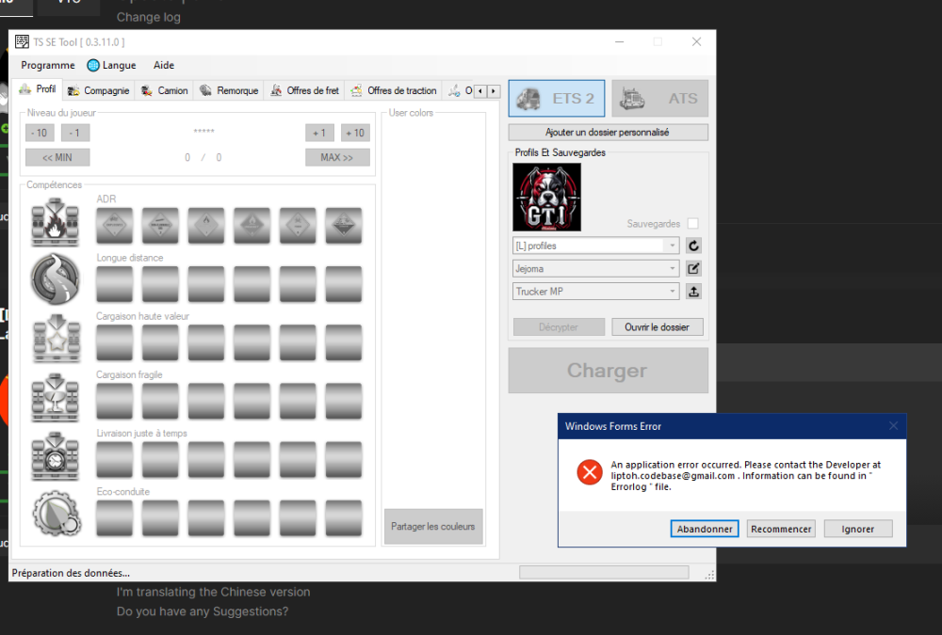Viewport: 942px width, 635px height.
Task: Click the upload save icon button
Action: (x=693, y=292)
